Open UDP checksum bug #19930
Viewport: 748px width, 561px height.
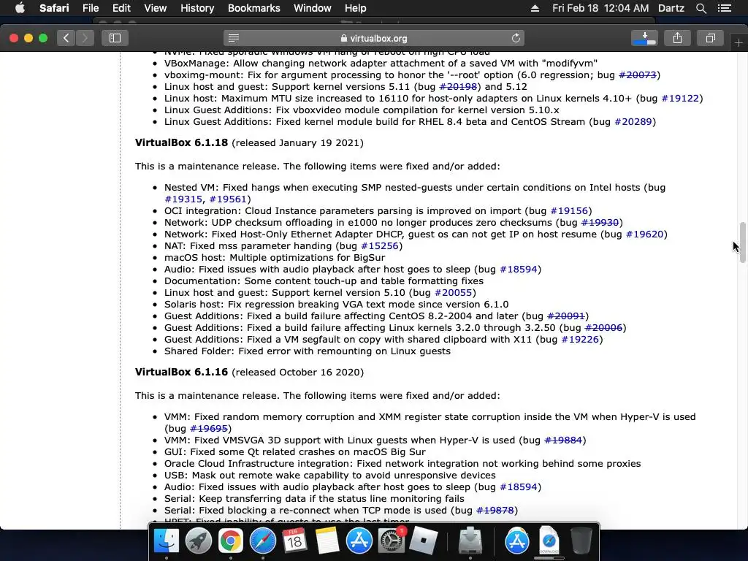tap(600, 222)
